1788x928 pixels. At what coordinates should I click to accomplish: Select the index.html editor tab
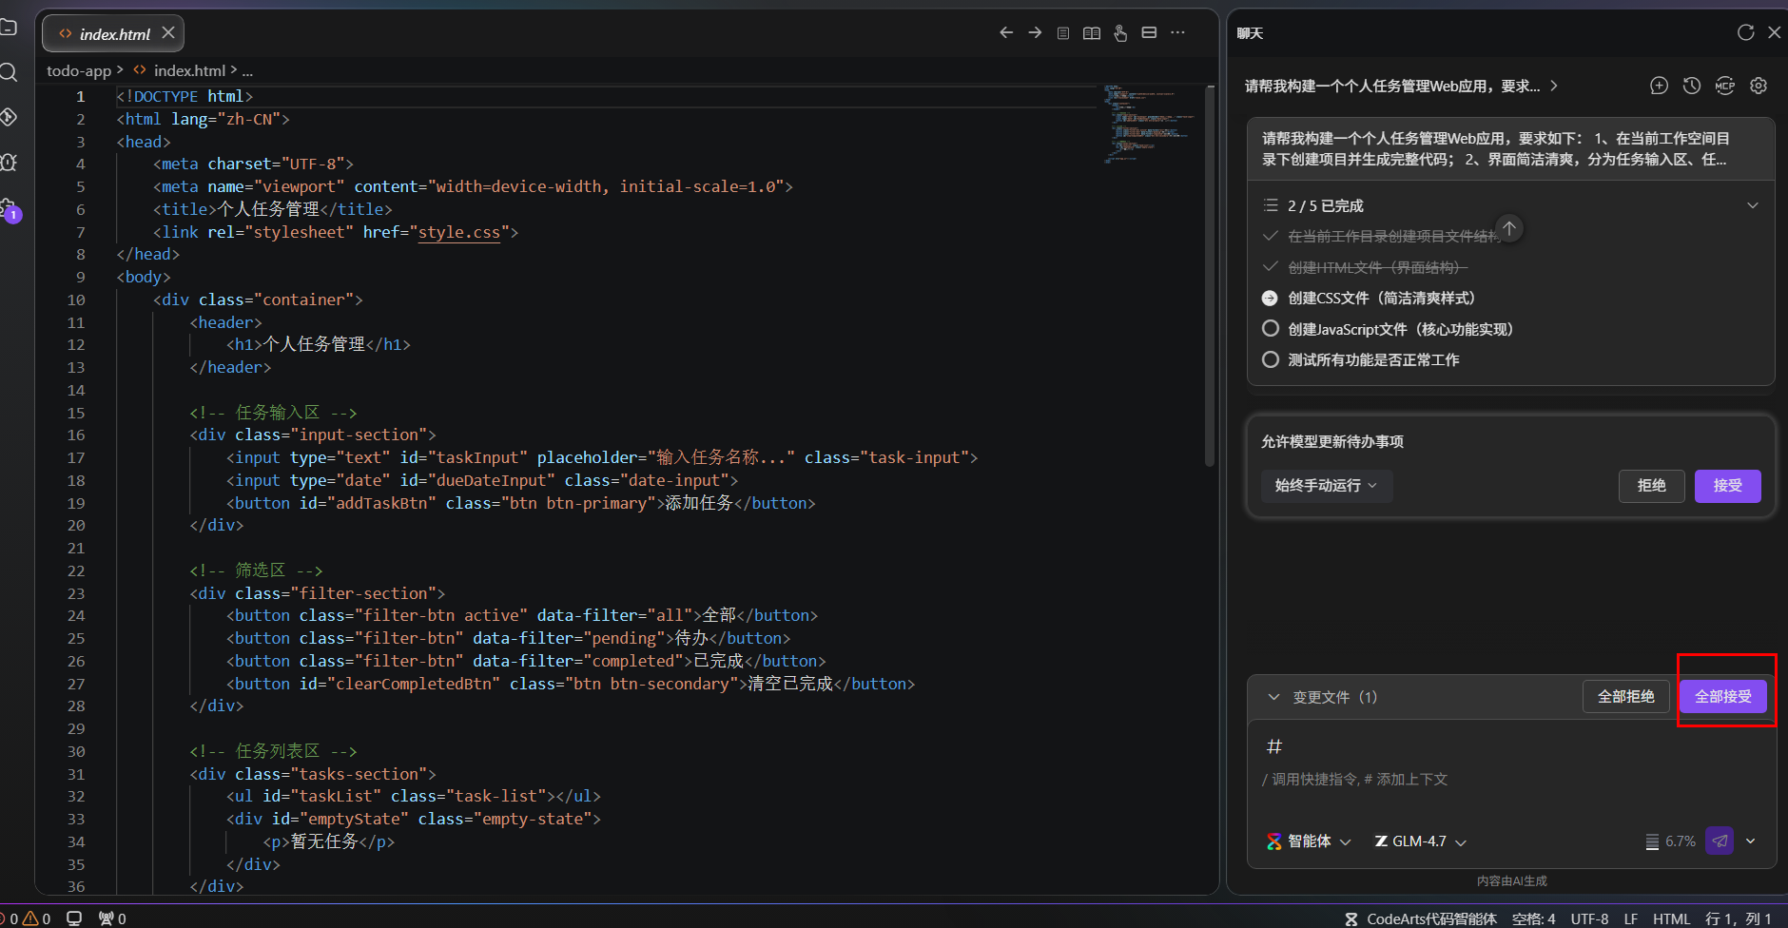coord(113,33)
